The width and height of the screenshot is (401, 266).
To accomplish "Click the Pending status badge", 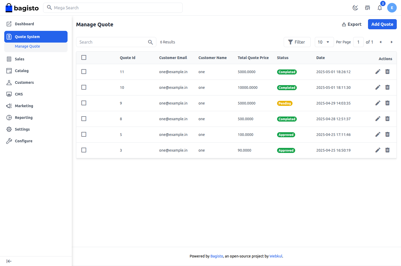I will 285,103.
